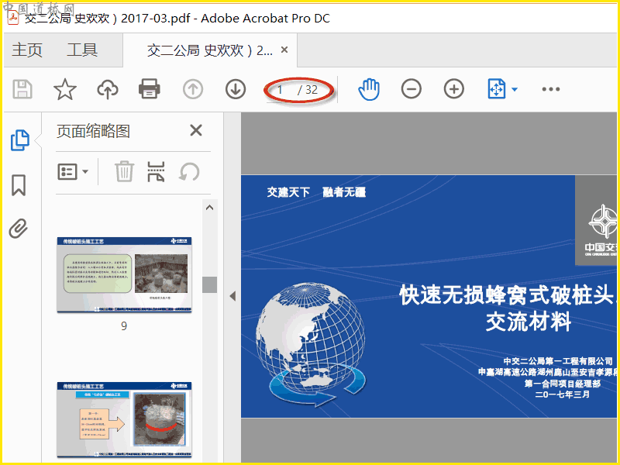620x465 pixels.
Task: Switch to the 工具 tab
Action: click(82, 50)
